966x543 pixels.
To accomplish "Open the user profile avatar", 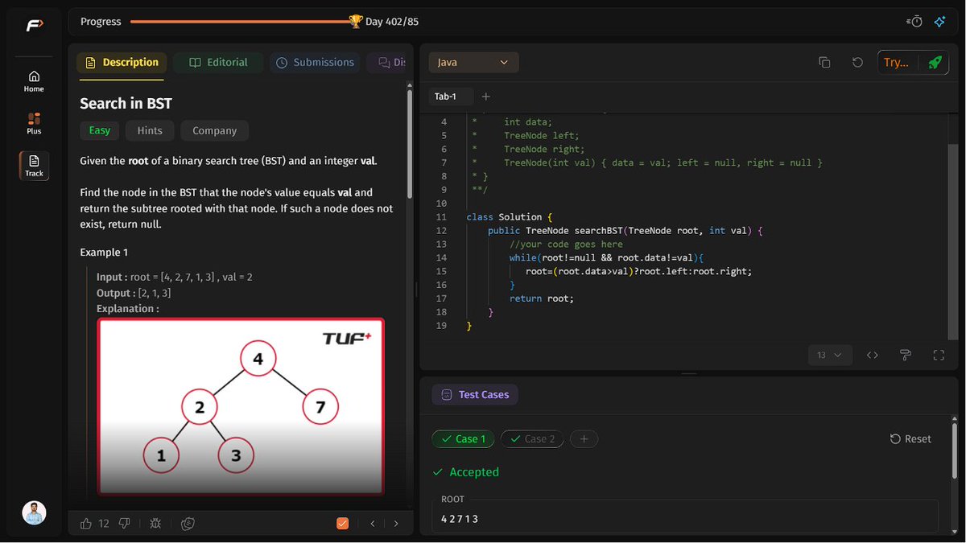I will click(34, 513).
